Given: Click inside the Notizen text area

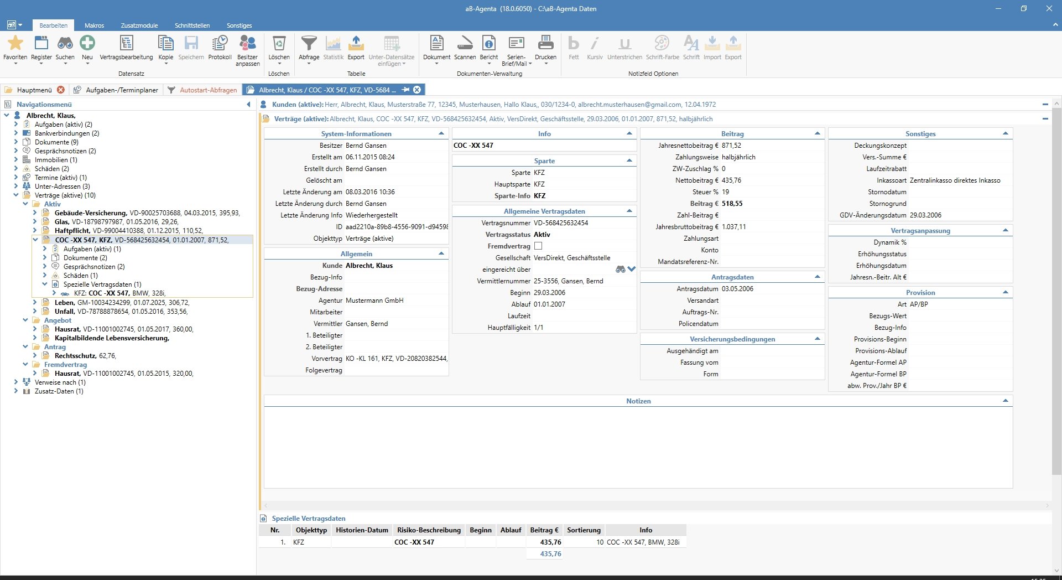Looking at the screenshot, I should pos(638,447).
